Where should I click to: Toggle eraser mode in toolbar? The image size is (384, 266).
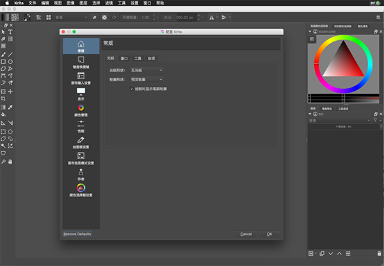pyautogui.click(x=95, y=17)
